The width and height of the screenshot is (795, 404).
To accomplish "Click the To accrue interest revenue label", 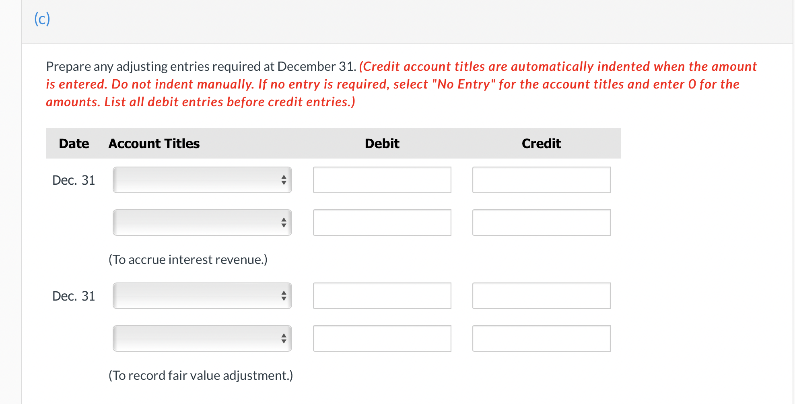I will (x=187, y=260).
